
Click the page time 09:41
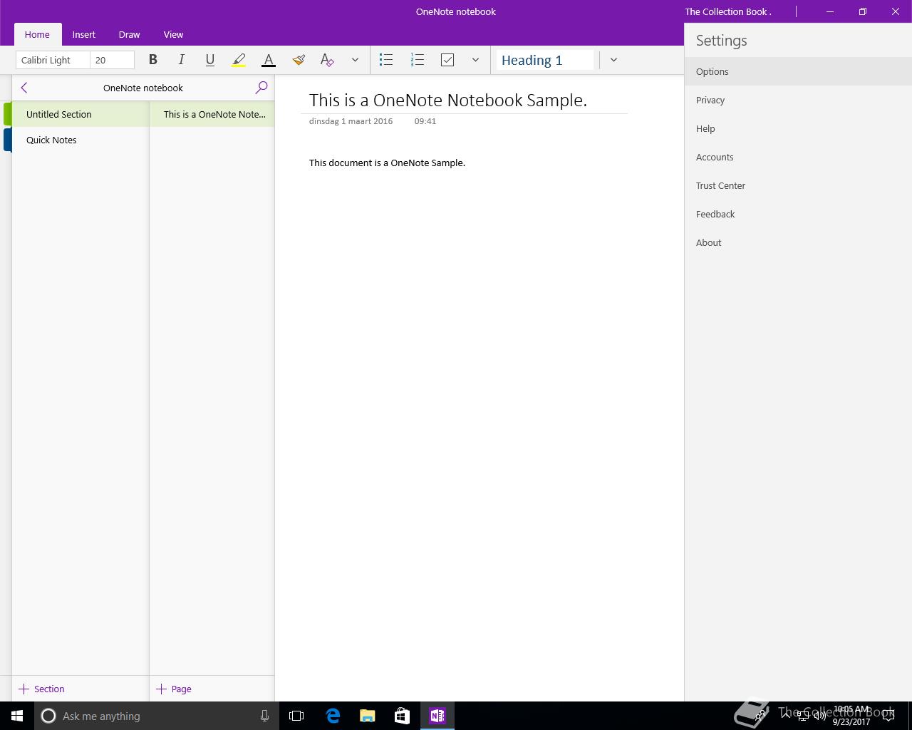(x=425, y=121)
